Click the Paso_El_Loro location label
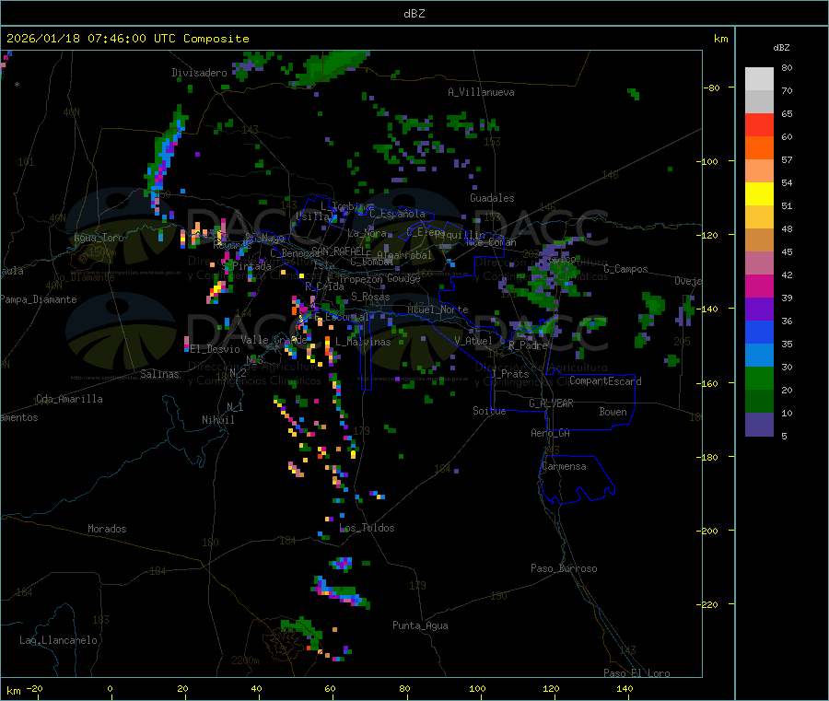Image resolution: width=829 pixels, height=701 pixels. click(x=636, y=673)
